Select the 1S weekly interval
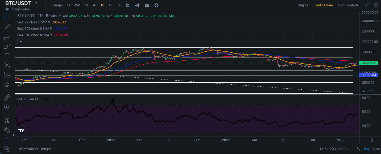 [110, 5]
